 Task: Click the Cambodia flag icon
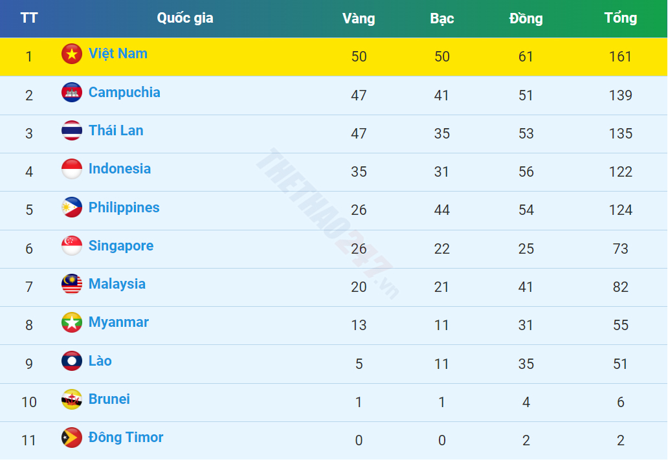point(72,92)
